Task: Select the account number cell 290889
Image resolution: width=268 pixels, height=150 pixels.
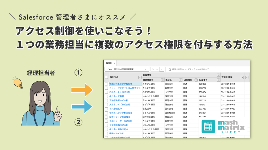Action: pyautogui.click(x=202, y=84)
